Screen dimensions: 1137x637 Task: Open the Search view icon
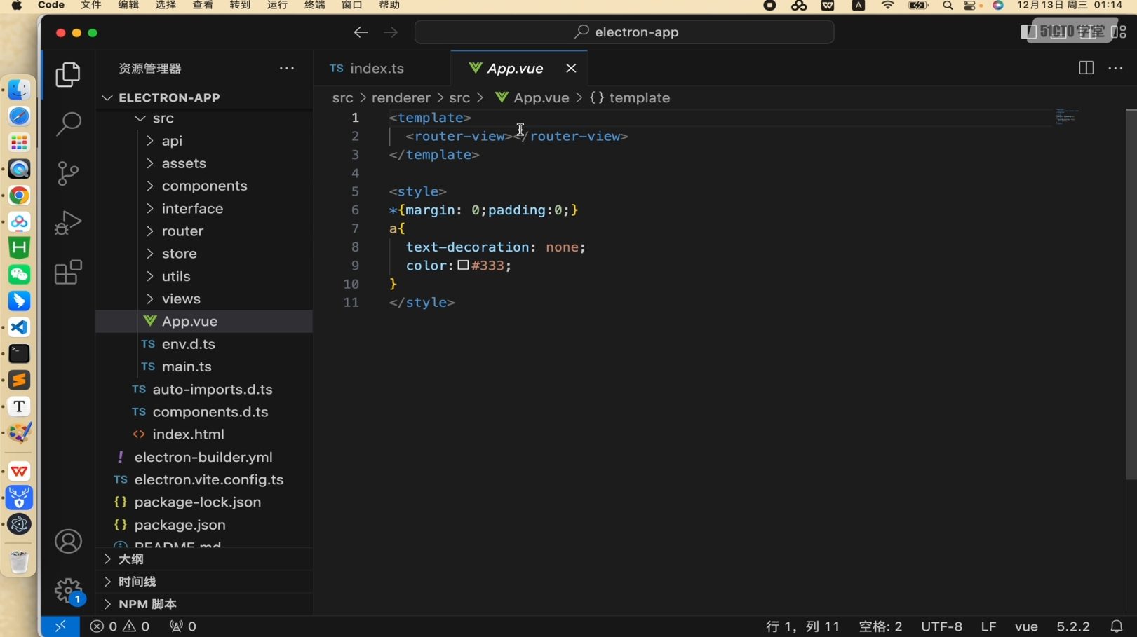click(x=68, y=124)
